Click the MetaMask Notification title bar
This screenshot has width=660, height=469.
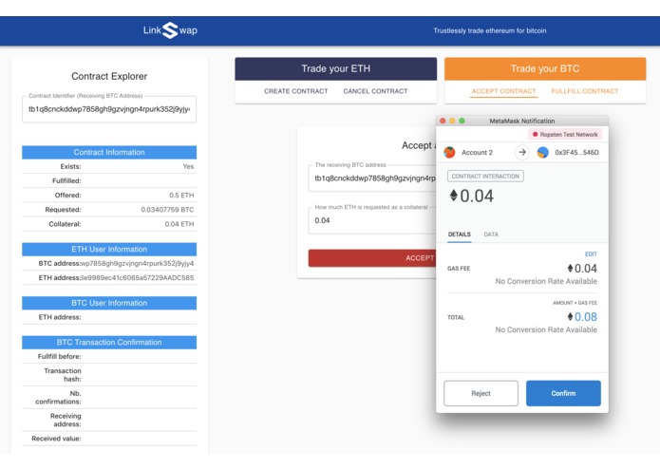tap(522, 121)
